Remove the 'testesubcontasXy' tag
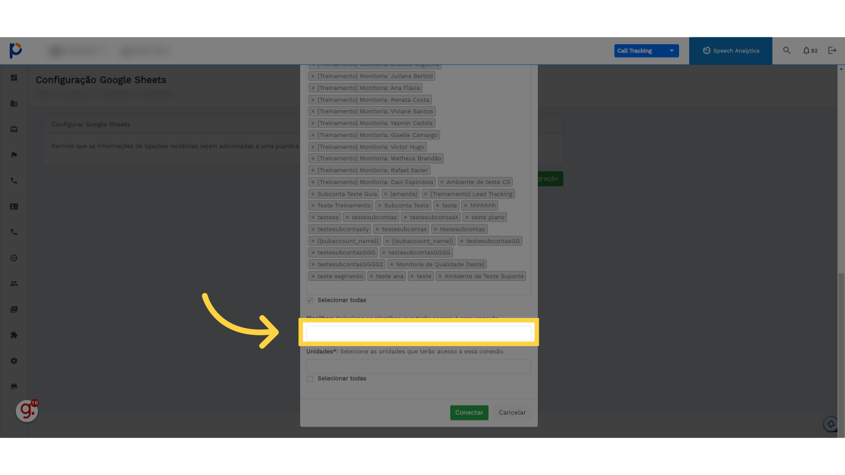The width and height of the screenshot is (845, 475). (313, 229)
